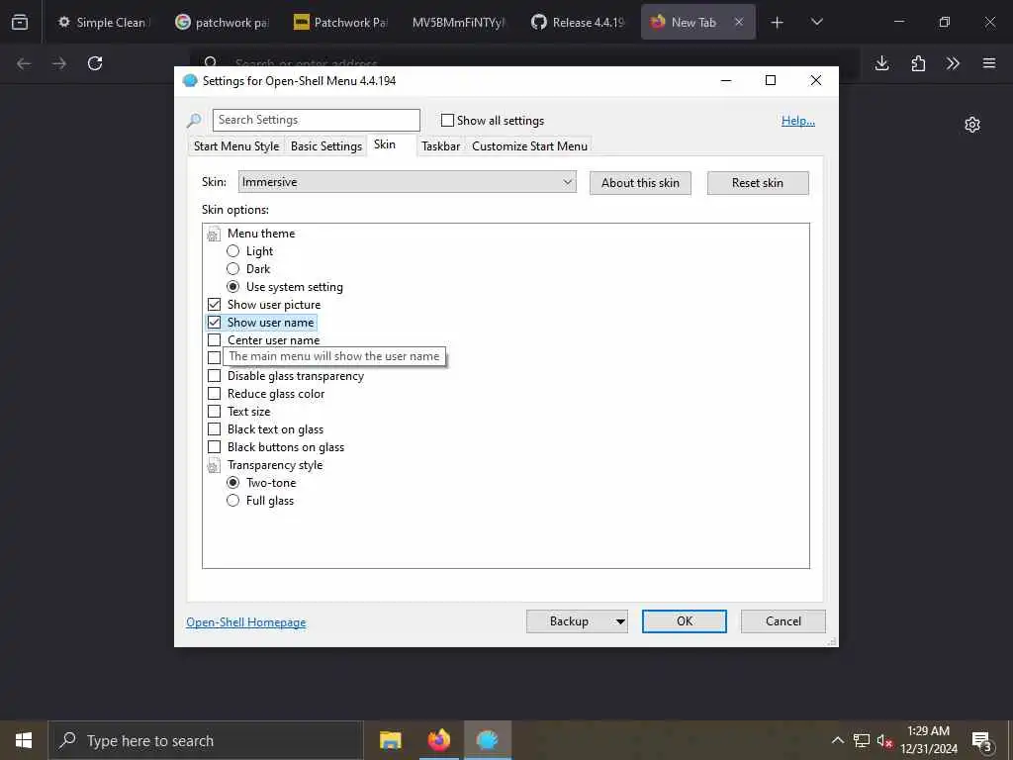Uncheck Show user name
1013x760 pixels.
coord(214,323)
